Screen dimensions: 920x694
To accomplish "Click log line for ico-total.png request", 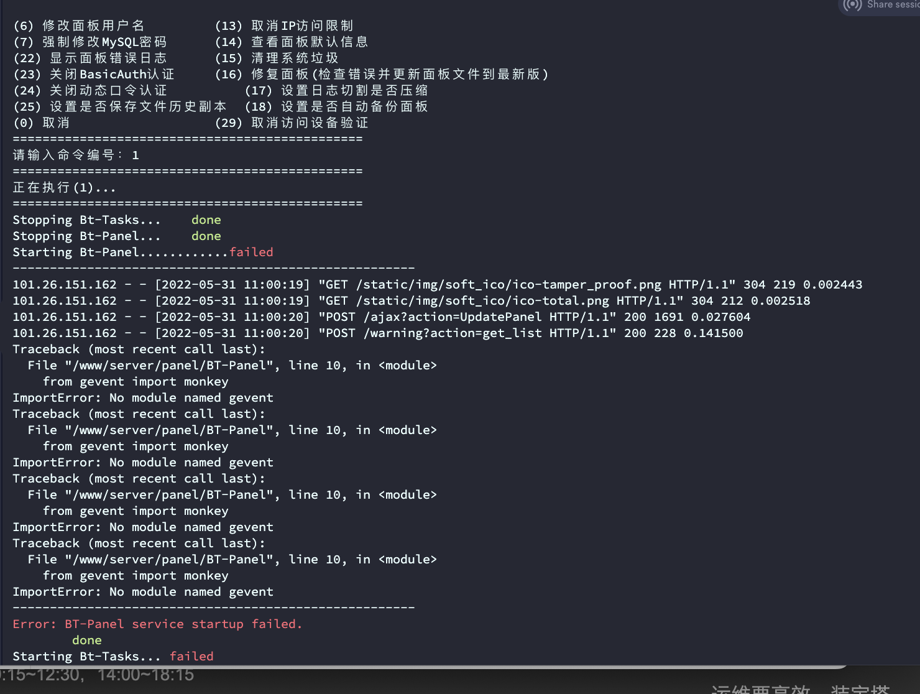I will (x=412, y=300).
